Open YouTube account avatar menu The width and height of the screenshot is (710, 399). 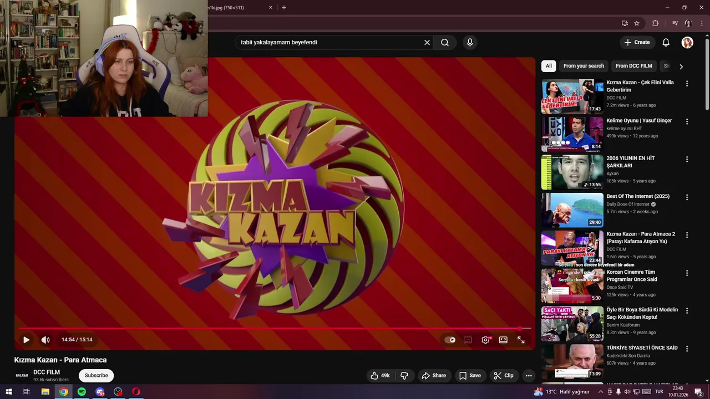[x=687, y=42]
